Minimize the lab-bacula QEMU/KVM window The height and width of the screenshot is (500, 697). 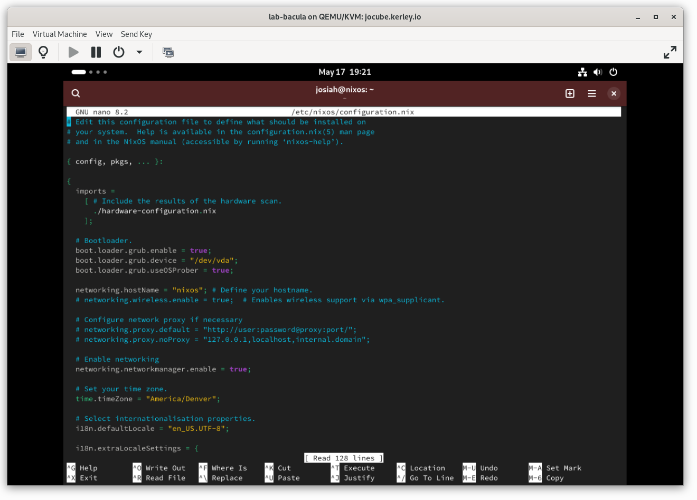638,17
